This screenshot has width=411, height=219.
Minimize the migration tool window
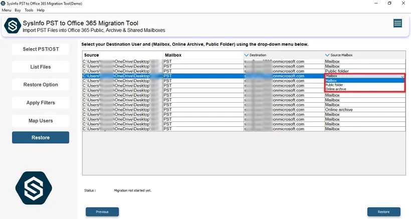(x=375, y=3)
